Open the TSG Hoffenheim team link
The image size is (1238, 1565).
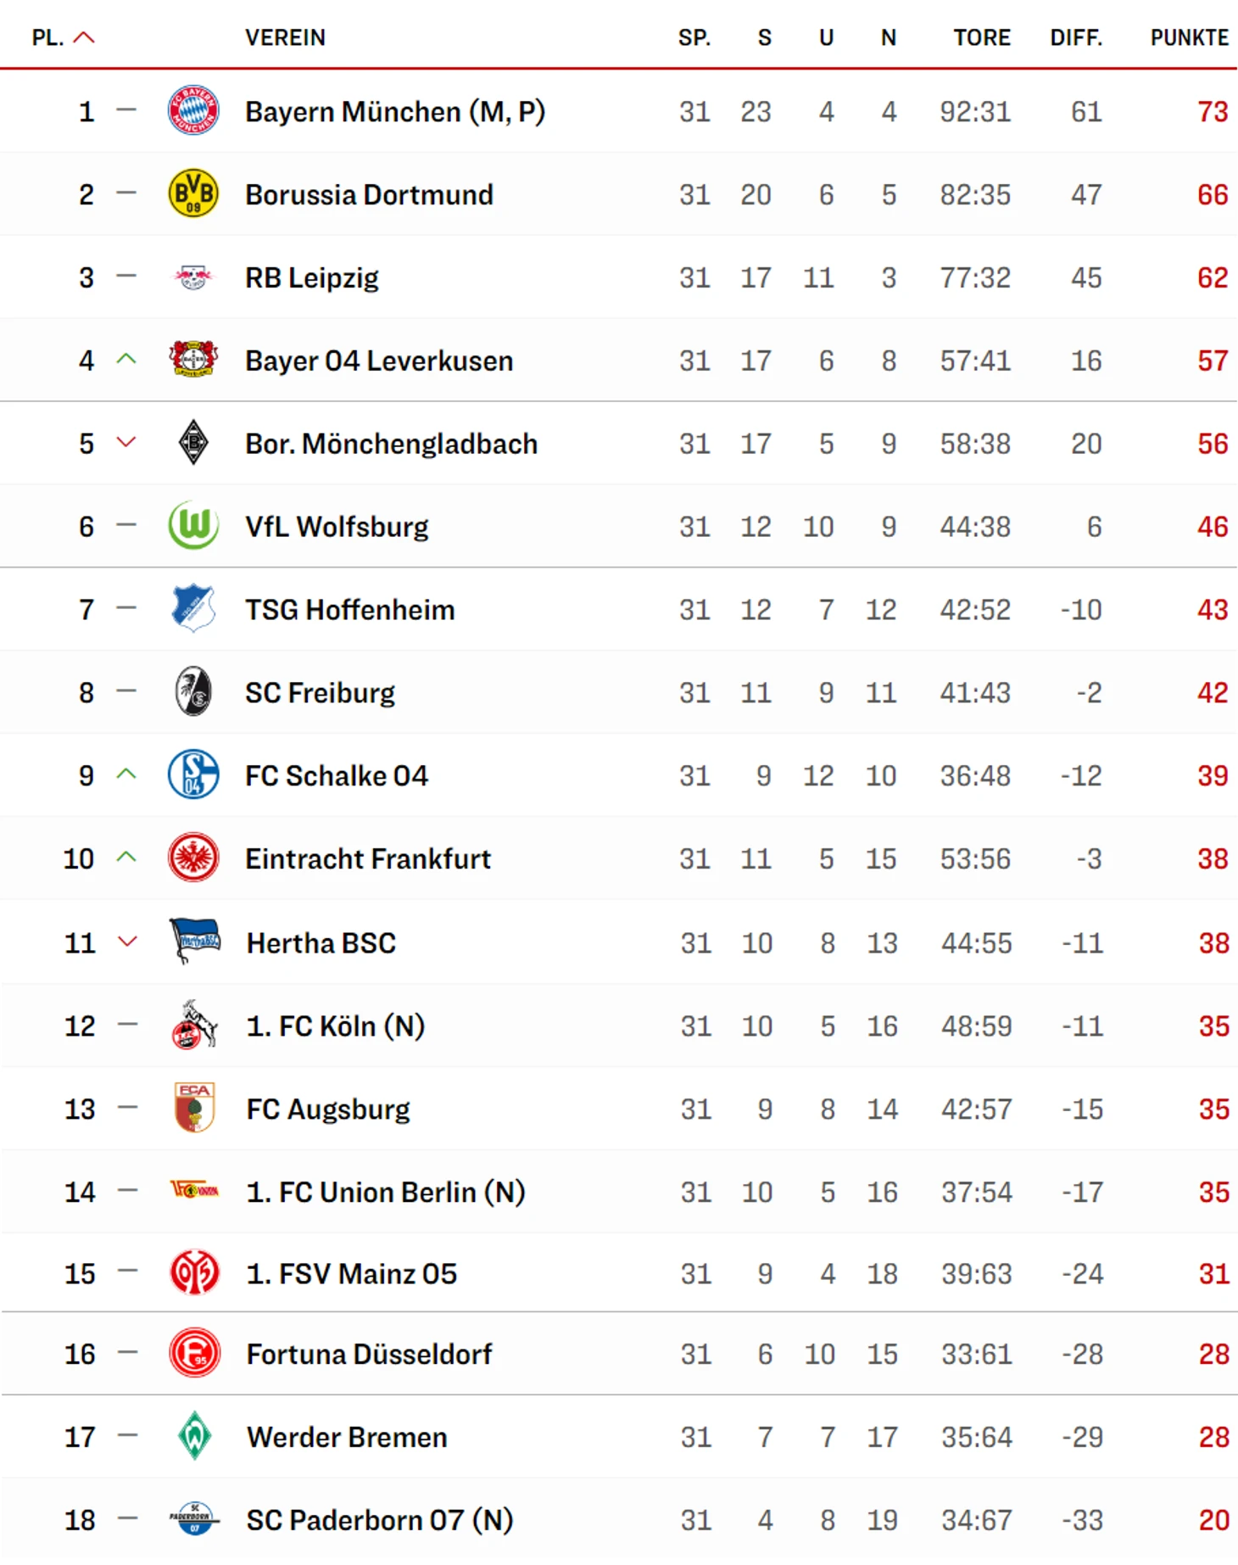coord(349,610)
